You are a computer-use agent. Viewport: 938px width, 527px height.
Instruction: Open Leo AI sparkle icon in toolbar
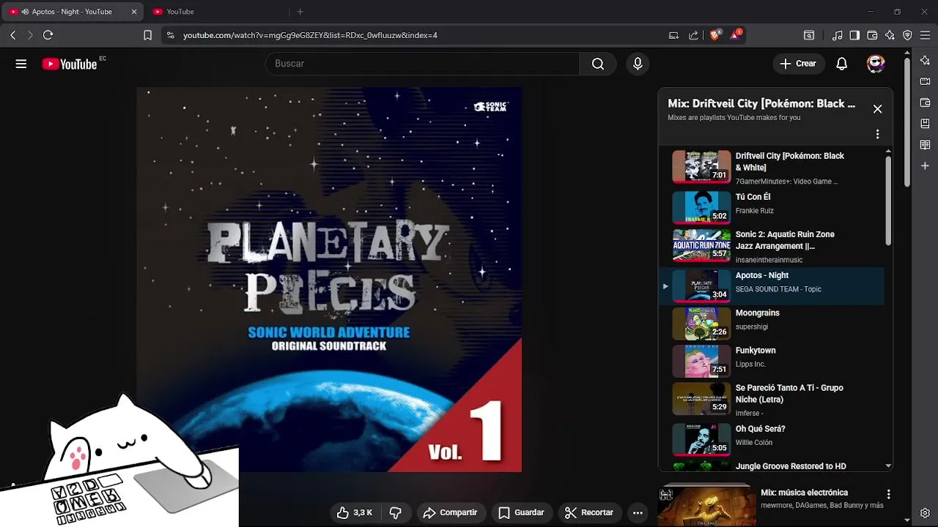pyautogui.click(x=890, y=35)
